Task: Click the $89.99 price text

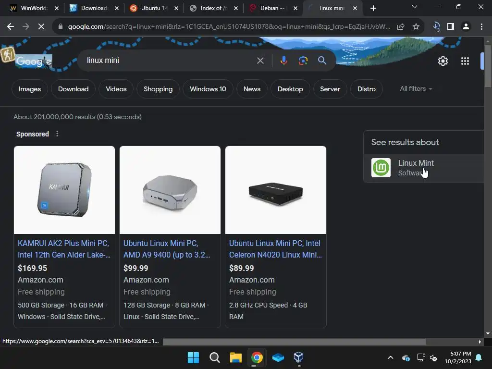Action: click(241, 268)
